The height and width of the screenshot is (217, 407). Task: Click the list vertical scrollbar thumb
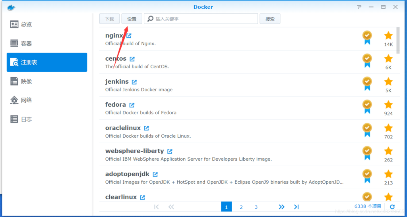point(398,40)
